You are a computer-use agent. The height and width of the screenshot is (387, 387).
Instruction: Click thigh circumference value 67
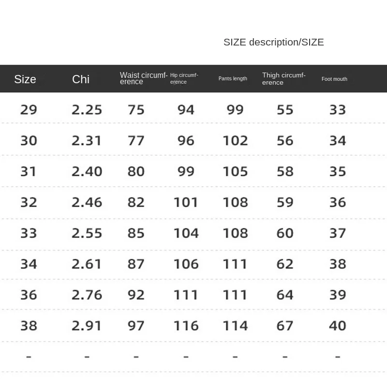point(285,326)
